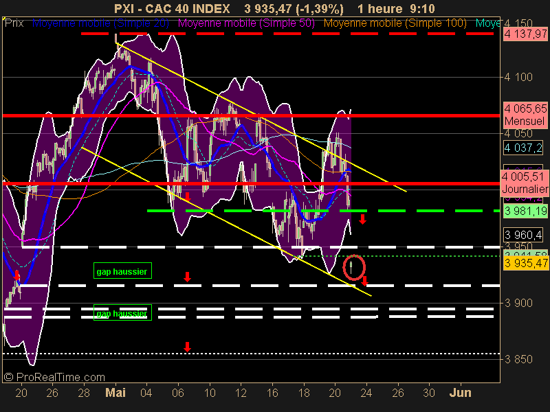The height and width of the screenshot is (412, 550).
Task: Select the 3 935,47 yellow current price tag
Action: 526,263
